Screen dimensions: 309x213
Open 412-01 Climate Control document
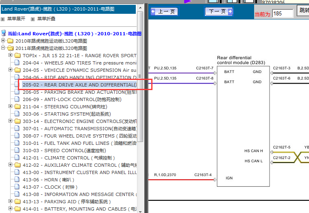tap(69, 158)
